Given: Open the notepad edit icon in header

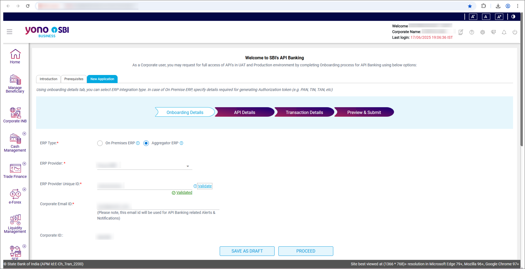Looking at the screenshot, I should pos(461,32).
